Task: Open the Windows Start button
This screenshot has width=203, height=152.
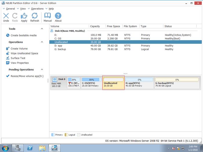Action: click(x=6, y=148)
